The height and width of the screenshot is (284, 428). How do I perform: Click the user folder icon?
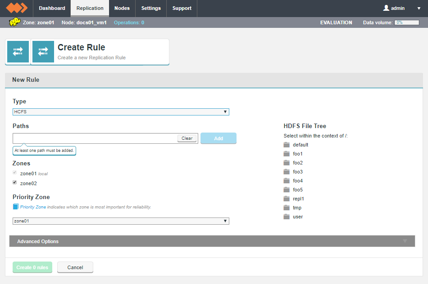point(287,217)
